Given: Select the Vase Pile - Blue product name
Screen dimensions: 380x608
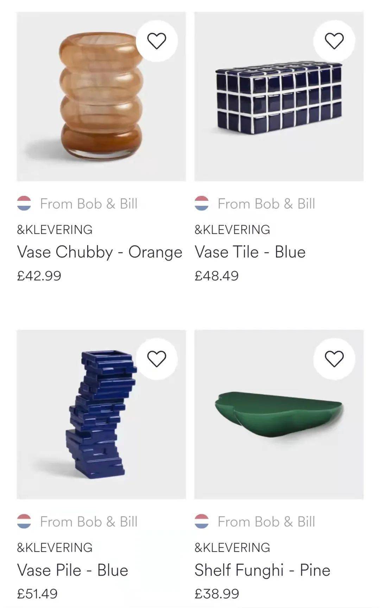Looking at the screenshot, I should 72,570.
